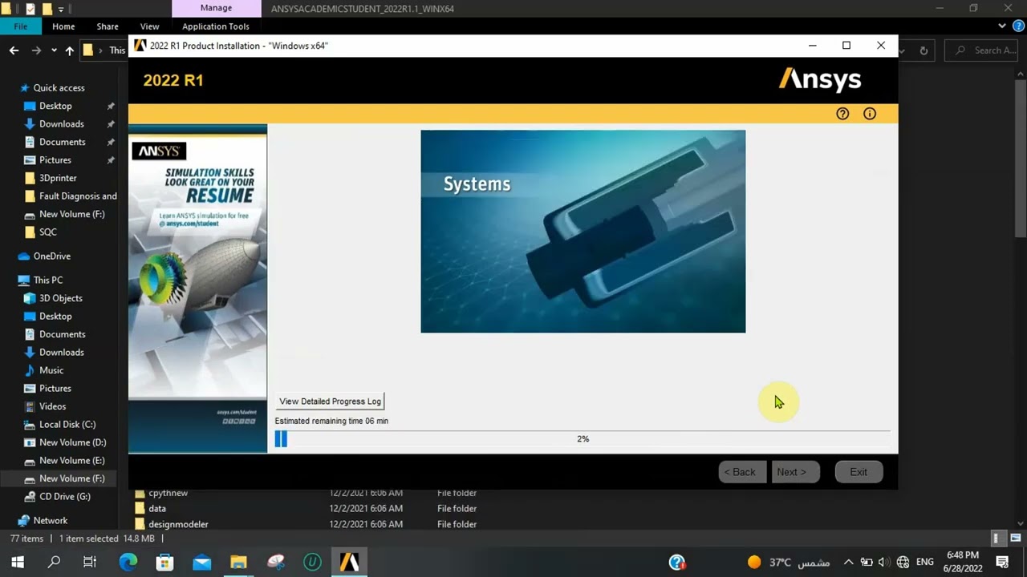Select OneDrive in navigation pane
The width and height of the screenshot is (1027, 577).
(x=52, y=256)
